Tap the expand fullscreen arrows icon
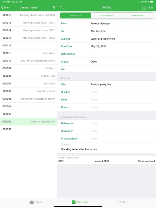This screenshot has width=156, height=208. [62, 7]
